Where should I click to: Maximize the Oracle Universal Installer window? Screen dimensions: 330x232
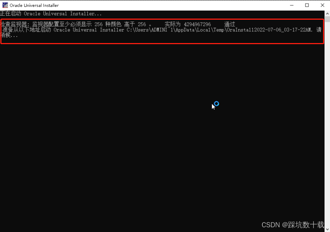[307, 5]
